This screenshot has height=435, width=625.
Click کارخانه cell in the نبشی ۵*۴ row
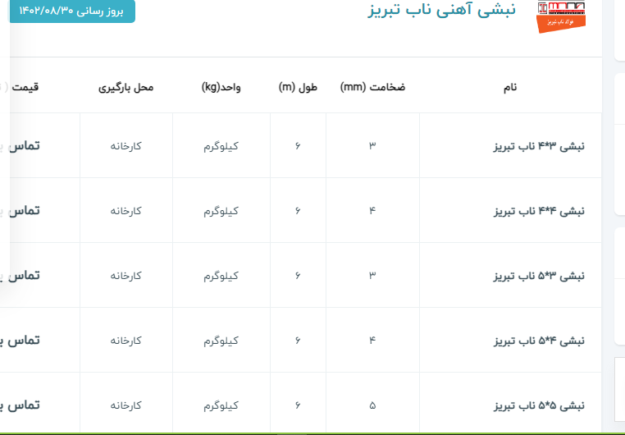click(126, 341)
